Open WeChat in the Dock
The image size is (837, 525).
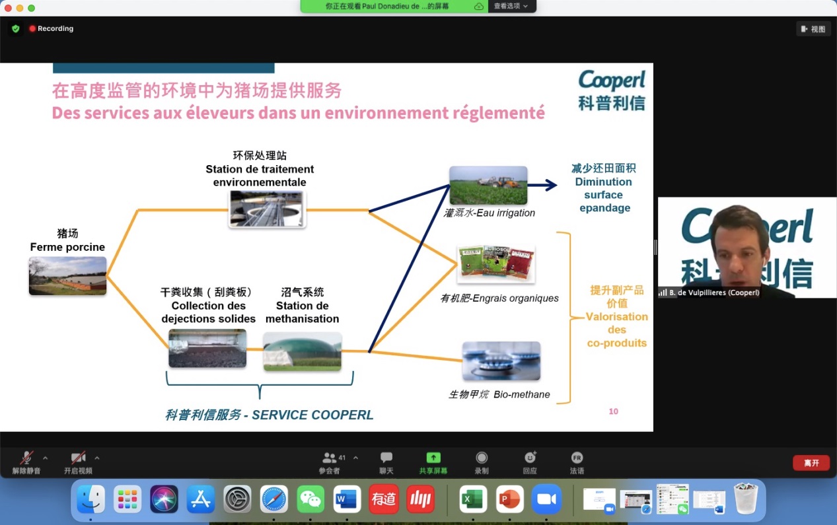pyautogui.click(x=310, y=499)
